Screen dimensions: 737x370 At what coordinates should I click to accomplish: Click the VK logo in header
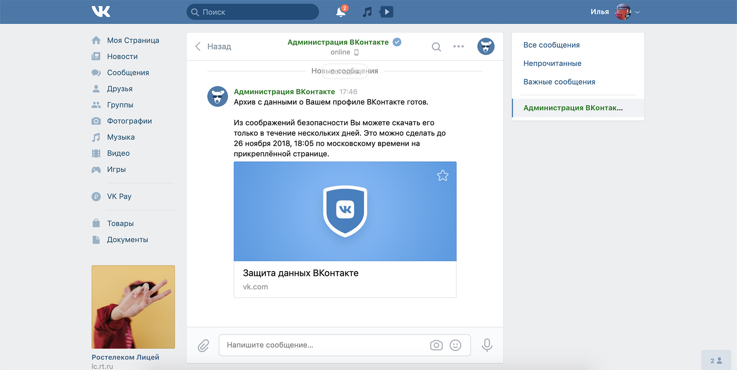point(101,12)
